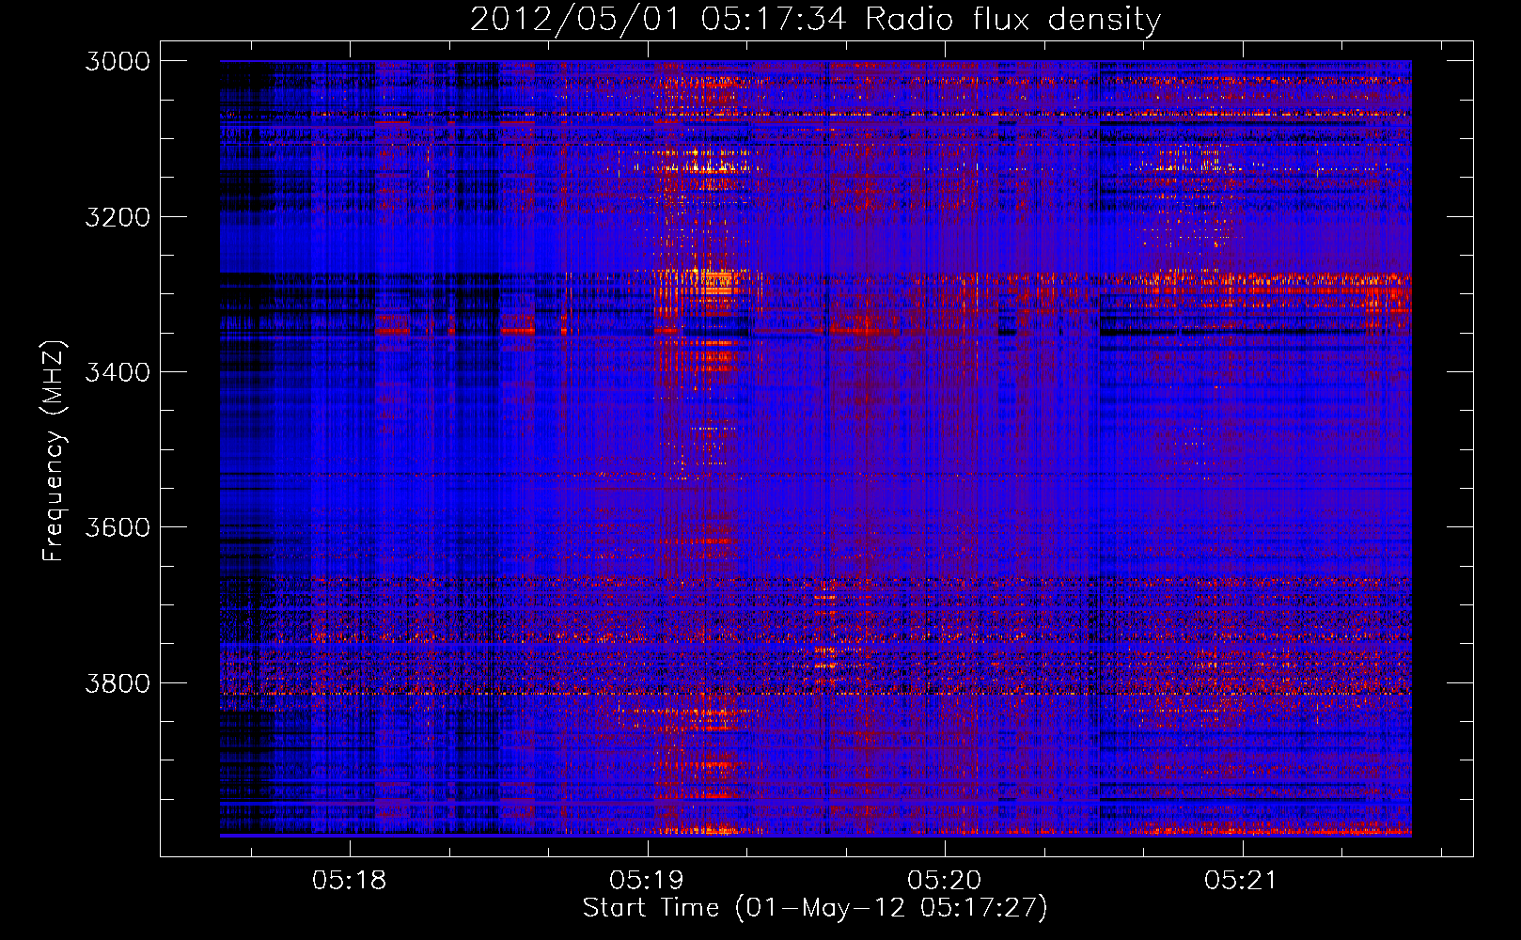1521x940 pixels.
Task: Click the 05:19 time tick label
Action: click(x=647, y=881)
